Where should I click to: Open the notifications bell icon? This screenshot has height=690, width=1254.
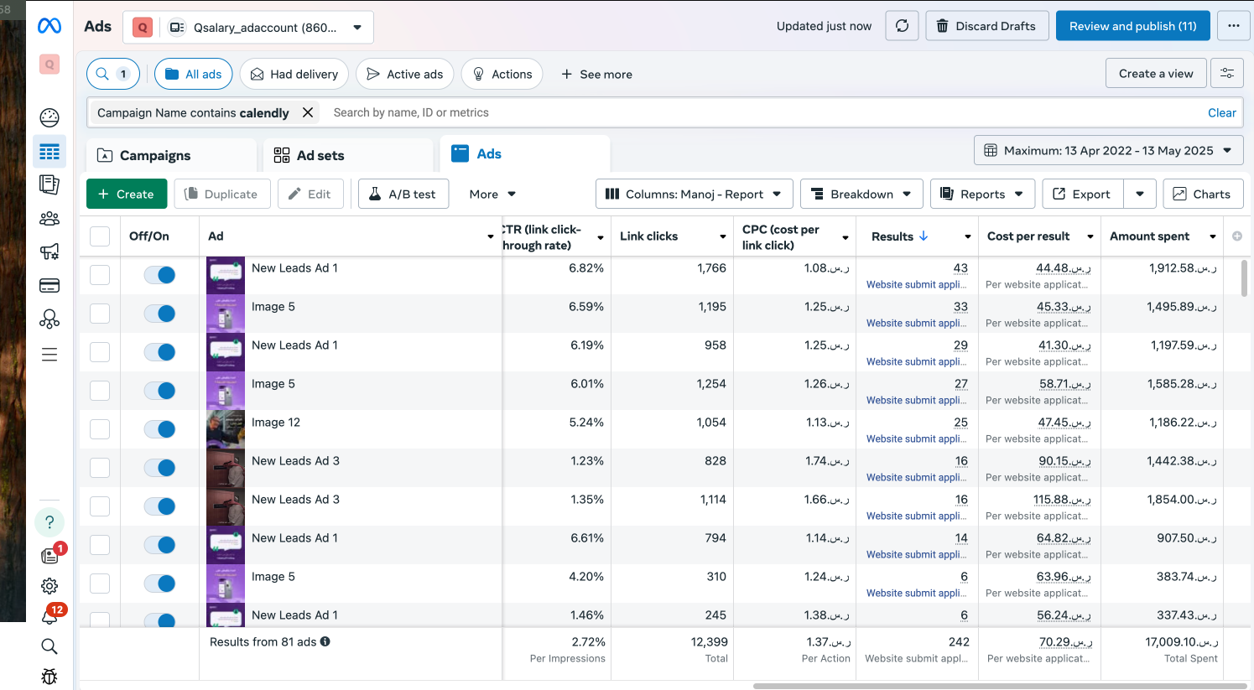tap(49, 617)
